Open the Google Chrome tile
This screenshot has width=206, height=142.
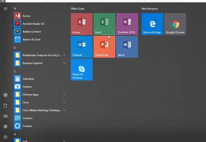[175, 24]
